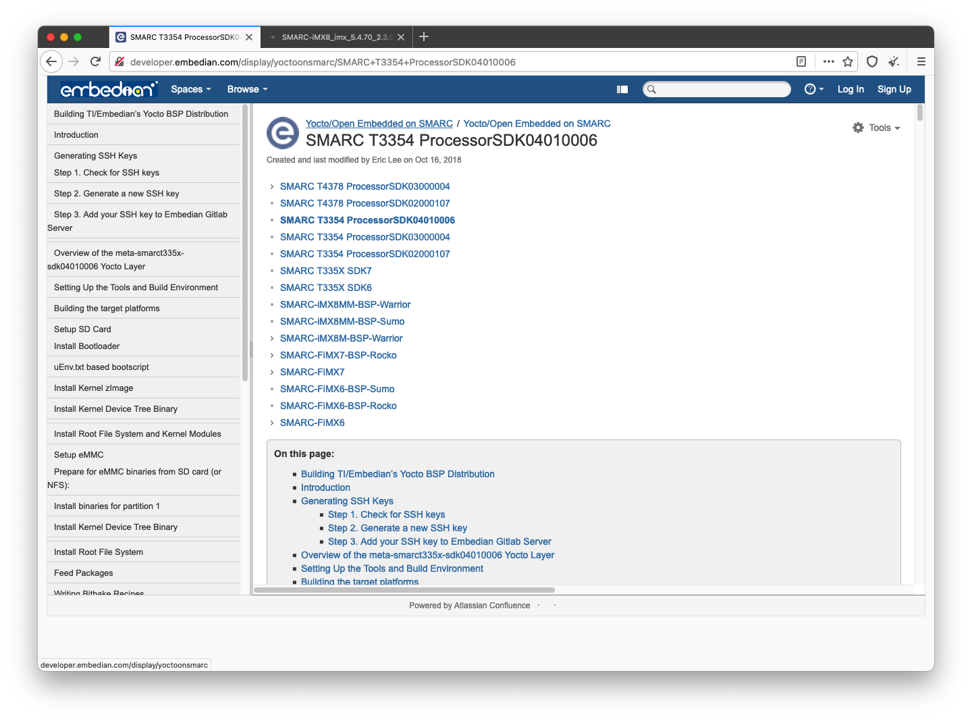Screen dimensions: 972x721
Task: Expand SMARC T4378 ProcessorSDK03000004 tree node
Action: (x=272, y=186)
